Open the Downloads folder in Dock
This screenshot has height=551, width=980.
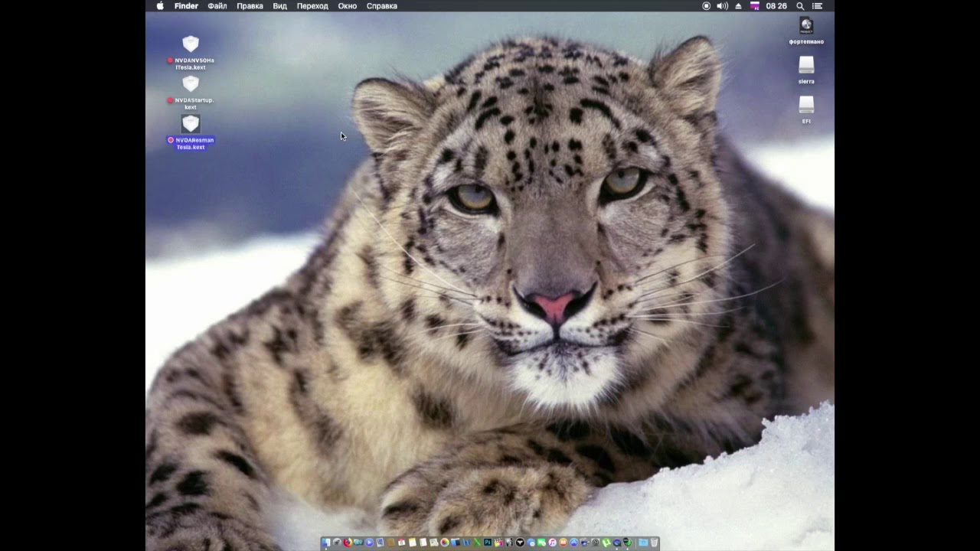pyautogui.click(x=643, y=543)
